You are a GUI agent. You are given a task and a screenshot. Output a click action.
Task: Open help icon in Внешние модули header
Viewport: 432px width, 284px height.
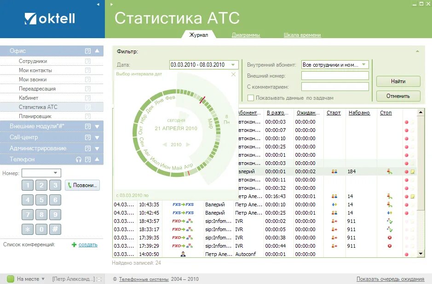(88, 126)
